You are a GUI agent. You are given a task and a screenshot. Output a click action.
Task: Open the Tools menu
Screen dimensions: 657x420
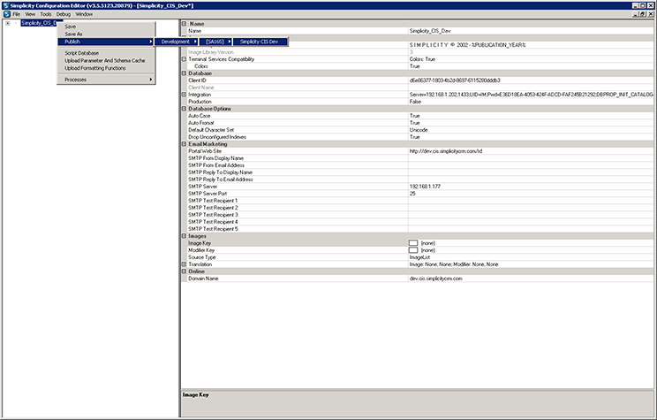46,14
